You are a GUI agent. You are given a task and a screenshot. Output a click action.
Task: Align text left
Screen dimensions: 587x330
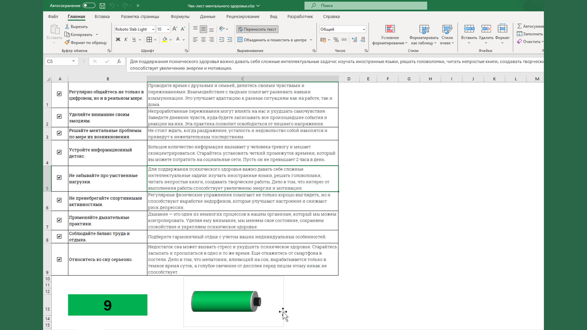[x=196, y=40]
